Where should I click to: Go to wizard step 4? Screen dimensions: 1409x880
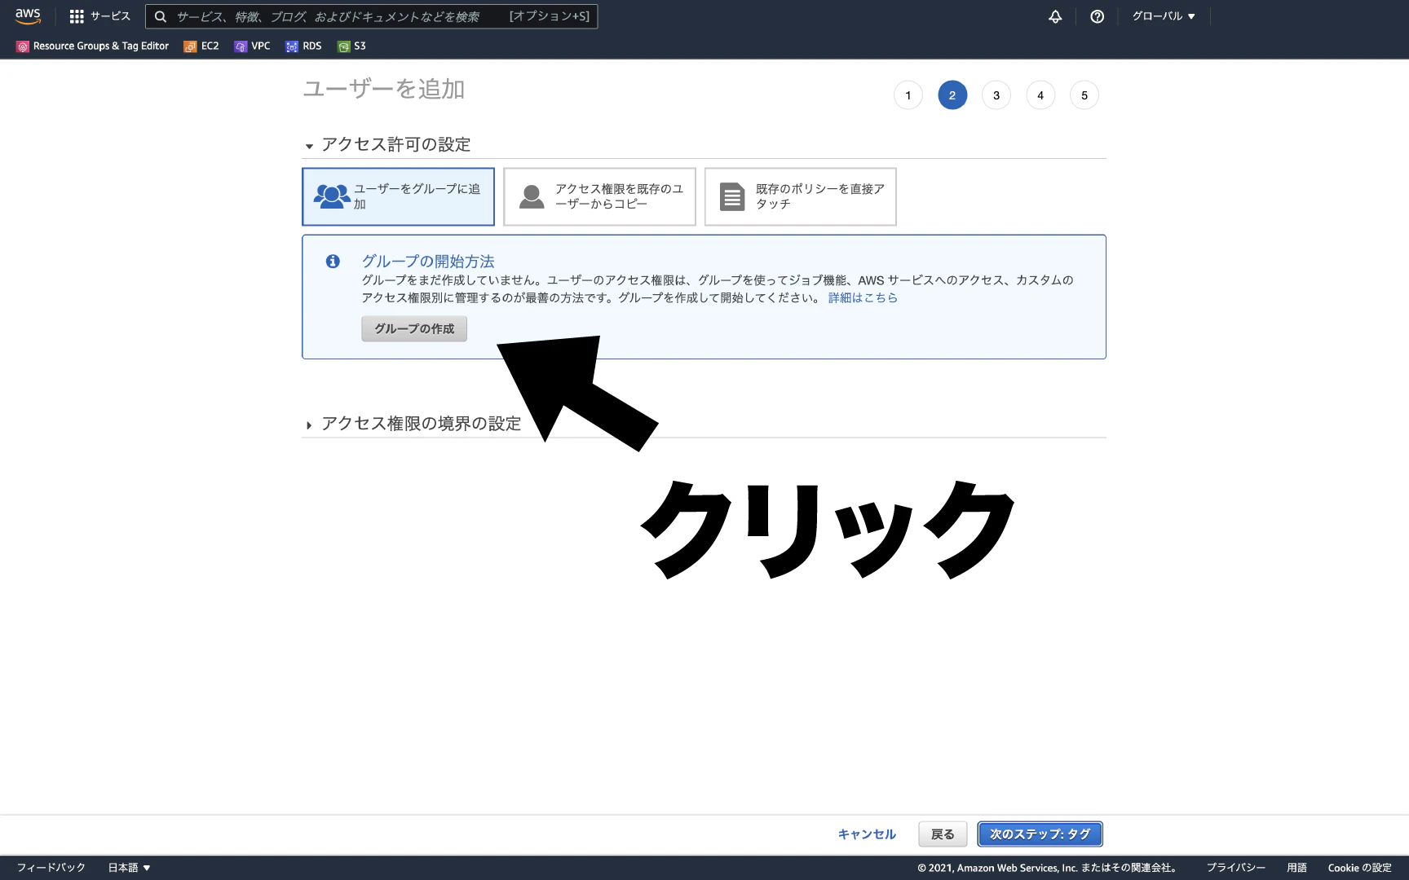pos(1040,95)
